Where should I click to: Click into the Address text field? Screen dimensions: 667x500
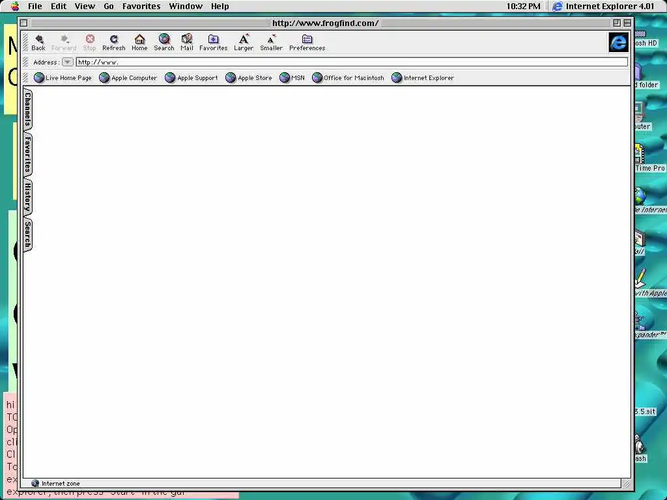[352, 62]
